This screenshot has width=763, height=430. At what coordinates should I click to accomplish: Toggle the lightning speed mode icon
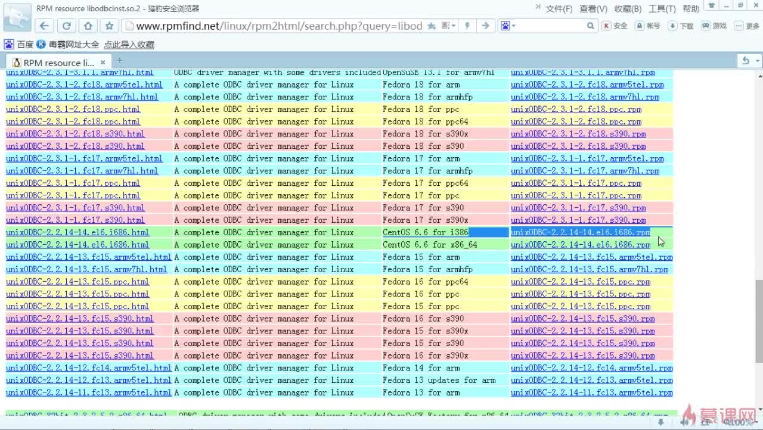(468, 26)
